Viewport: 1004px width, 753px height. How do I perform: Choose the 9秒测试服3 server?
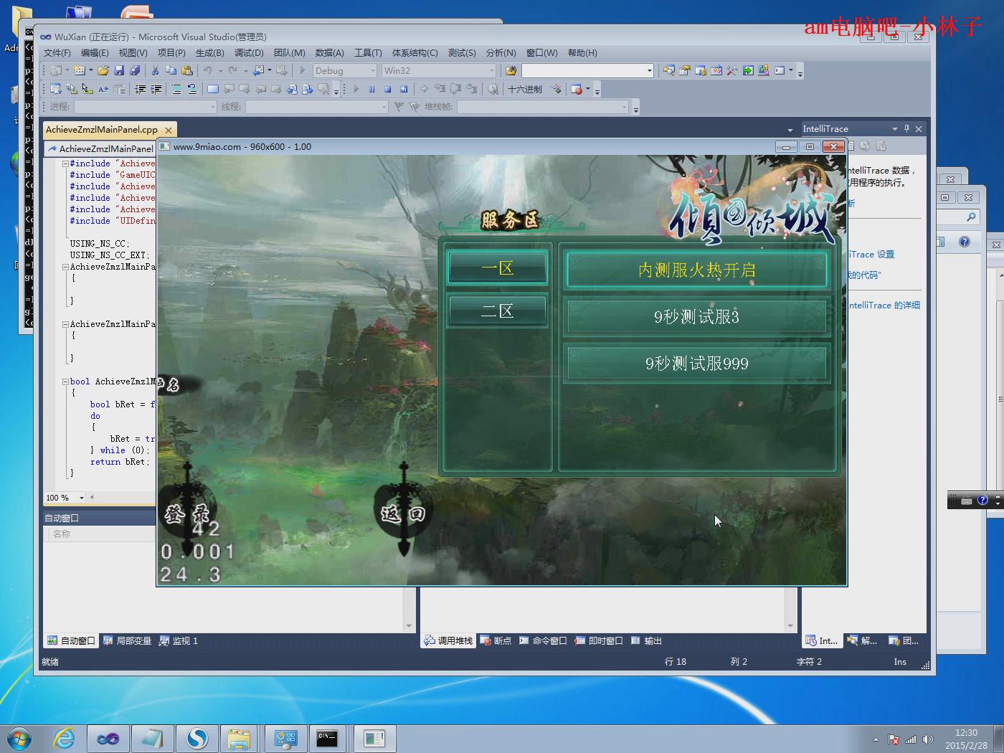click(696, 317)
